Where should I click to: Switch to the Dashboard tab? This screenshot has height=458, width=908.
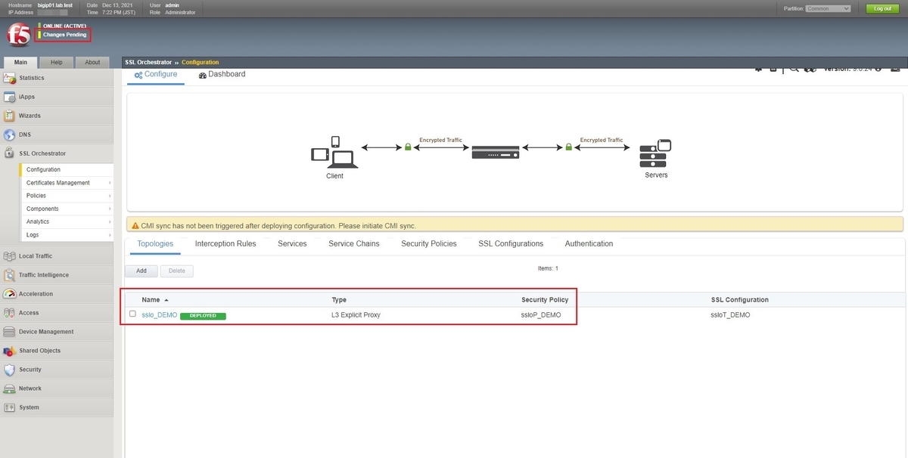coord(225,74)
